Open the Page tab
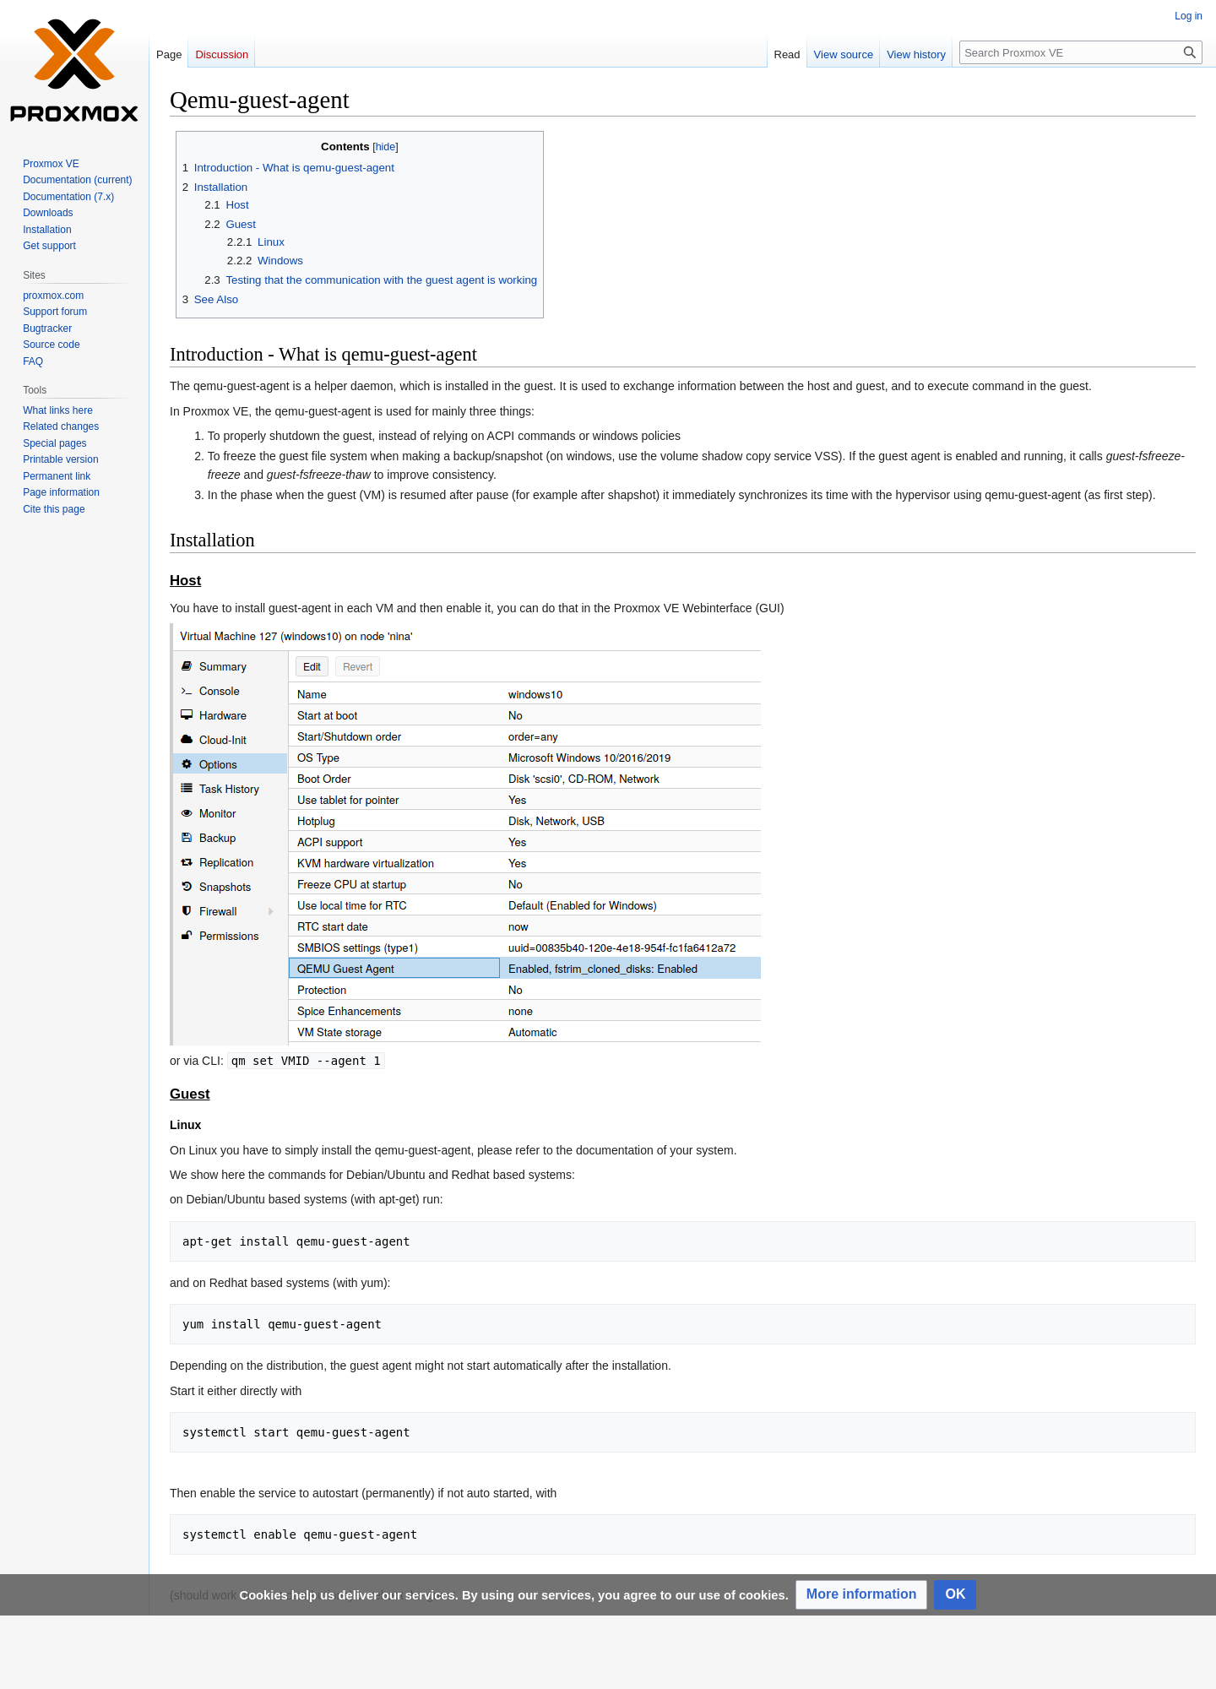Viewport: 1216px width, 1689px height. [169, 54]
